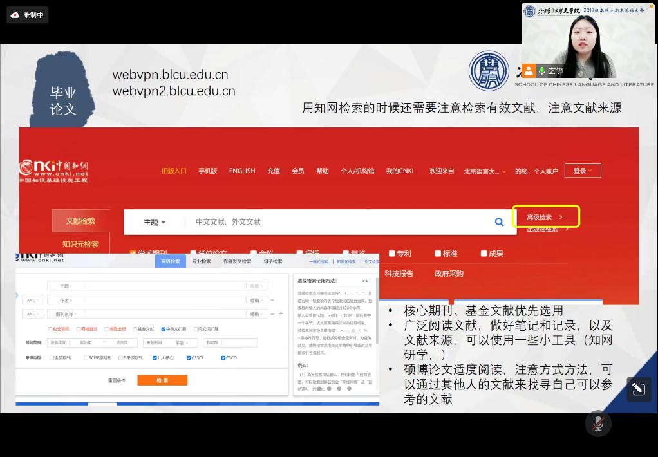This screenshot has width=658, height=457.
Task: Click the annotation pencil icon button
Action: [639, 389]
